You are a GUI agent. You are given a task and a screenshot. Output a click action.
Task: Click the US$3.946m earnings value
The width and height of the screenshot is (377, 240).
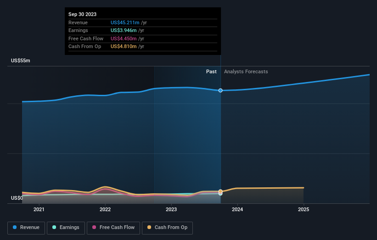(x=124, y=30)
